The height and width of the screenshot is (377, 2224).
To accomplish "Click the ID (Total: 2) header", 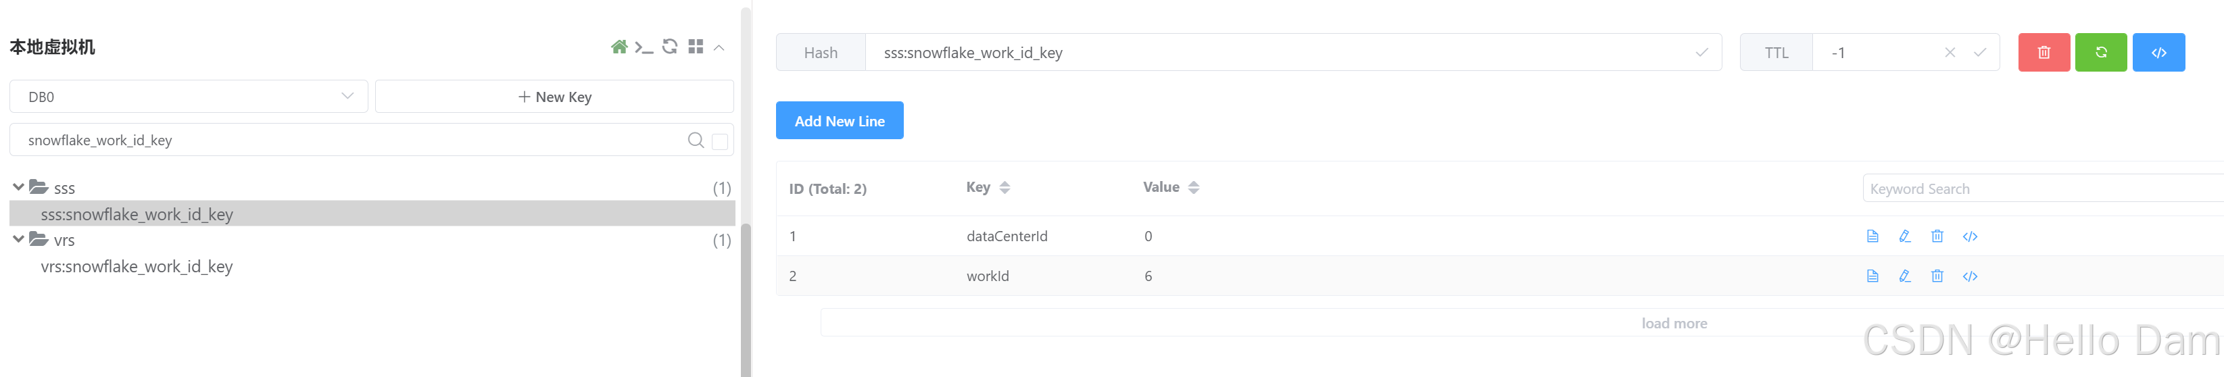I will coord(827,189).
